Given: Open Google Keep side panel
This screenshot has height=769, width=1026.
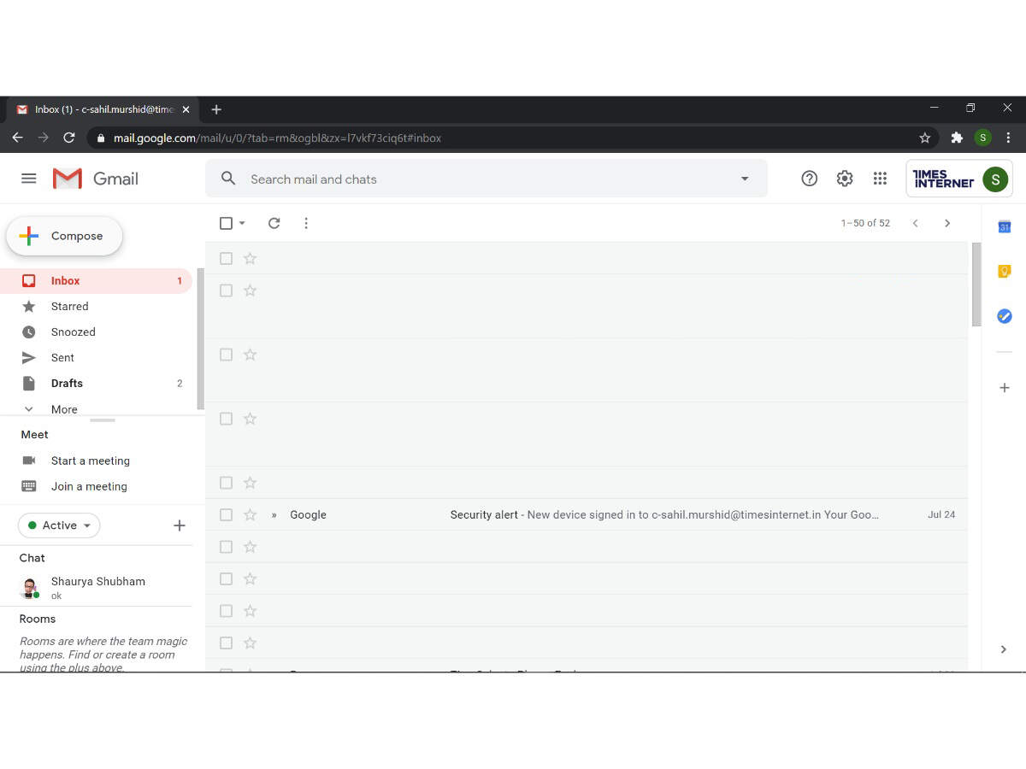Looking at the screenshot, I should click(1005, 272).
